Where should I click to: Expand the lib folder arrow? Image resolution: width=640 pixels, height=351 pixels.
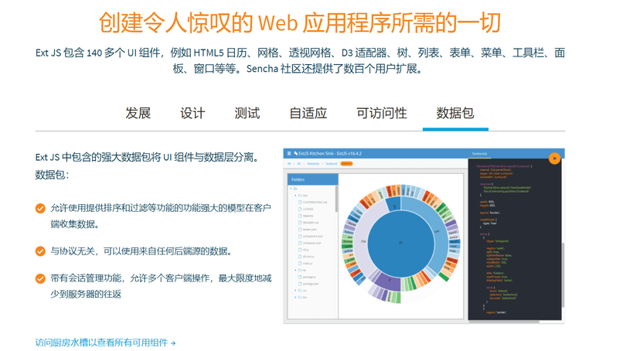[x=295, y=270]
